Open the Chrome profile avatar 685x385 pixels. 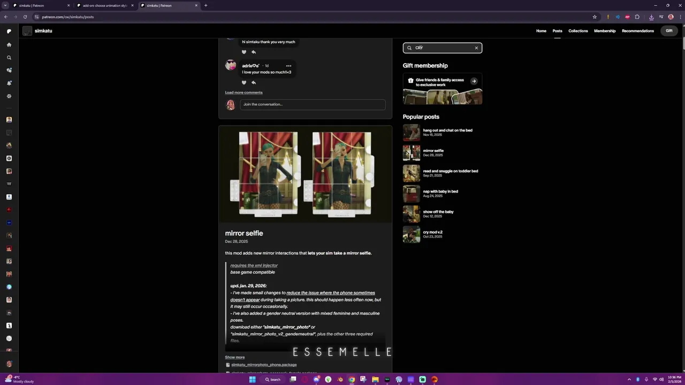(671, 17)
